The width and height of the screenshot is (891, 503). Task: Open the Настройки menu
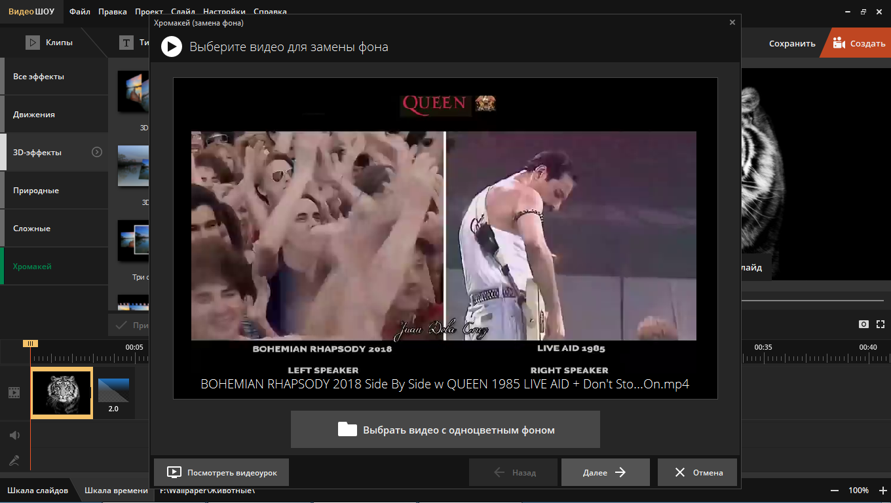tap(224, 12)
